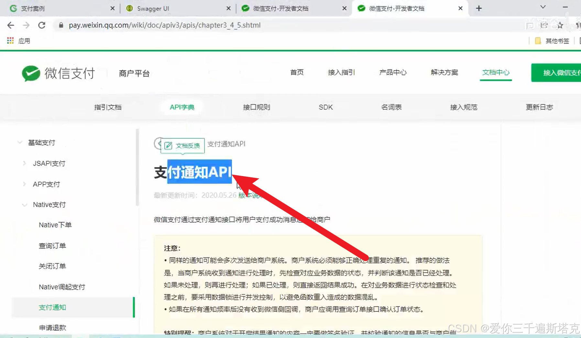Click the padlock site info icon
This screenshot has width=581, height=338.
[61, 25]
